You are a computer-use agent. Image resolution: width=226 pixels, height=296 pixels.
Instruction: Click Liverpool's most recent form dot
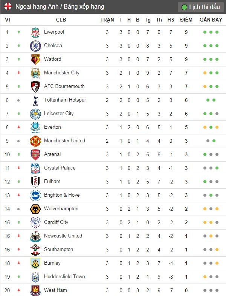(217, 32)
